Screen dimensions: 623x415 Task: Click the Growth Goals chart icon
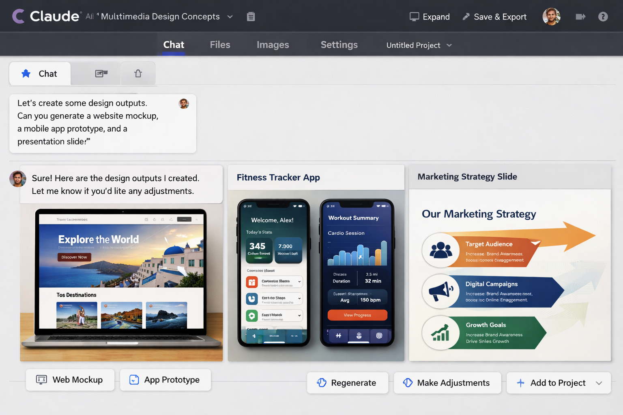440,333
